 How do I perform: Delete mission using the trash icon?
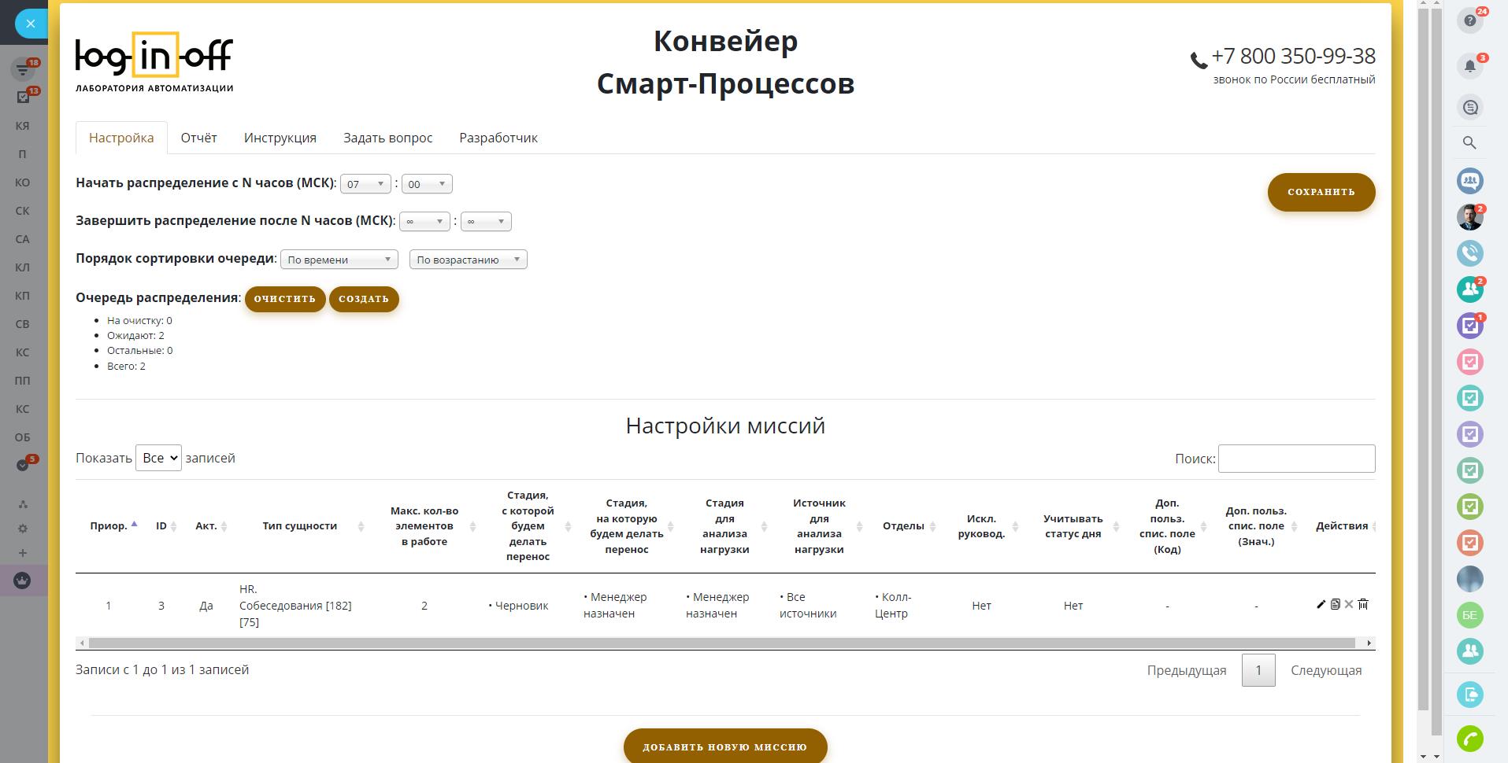(x=1363, y=604)
